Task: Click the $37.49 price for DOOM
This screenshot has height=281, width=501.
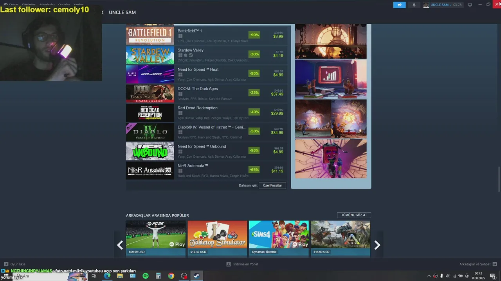Action: 277,94
